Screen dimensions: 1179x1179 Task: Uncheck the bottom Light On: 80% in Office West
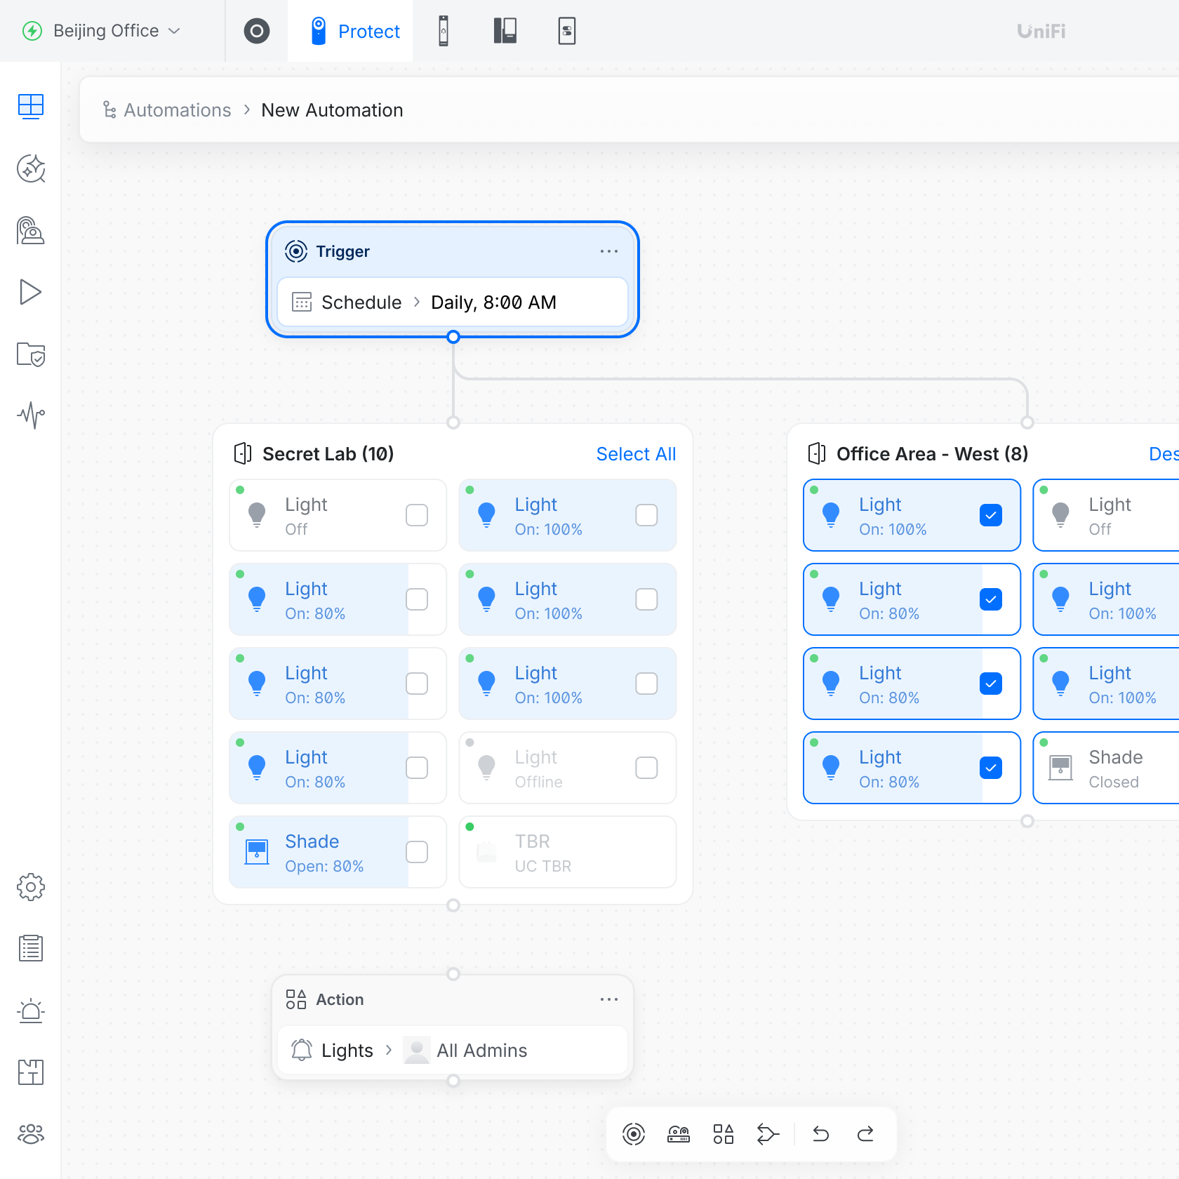pos(991,768)
